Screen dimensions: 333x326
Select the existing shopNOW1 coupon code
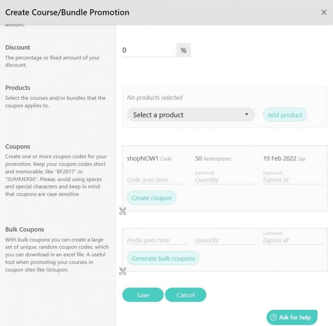pyautogui.click(x=142, y=159)
